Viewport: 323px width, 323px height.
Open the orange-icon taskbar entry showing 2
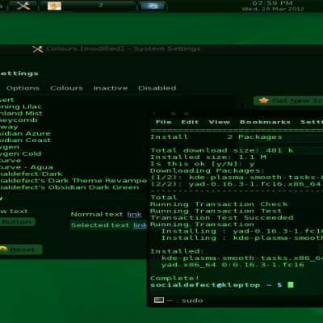(87, 6)
